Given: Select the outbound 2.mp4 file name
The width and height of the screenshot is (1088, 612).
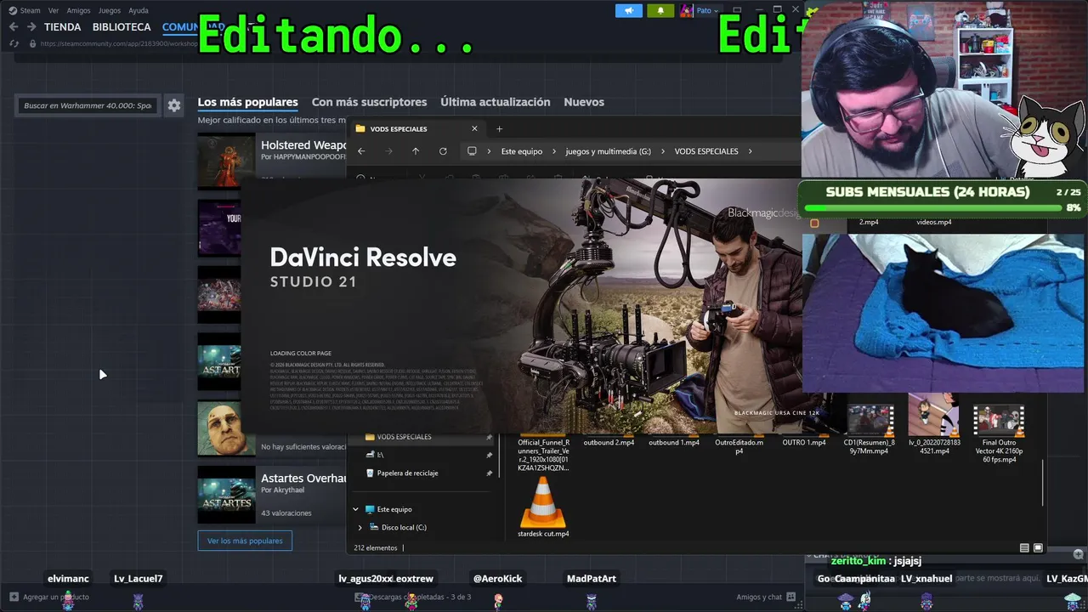Looking at the screenshot, I should [x=609, y=443].
